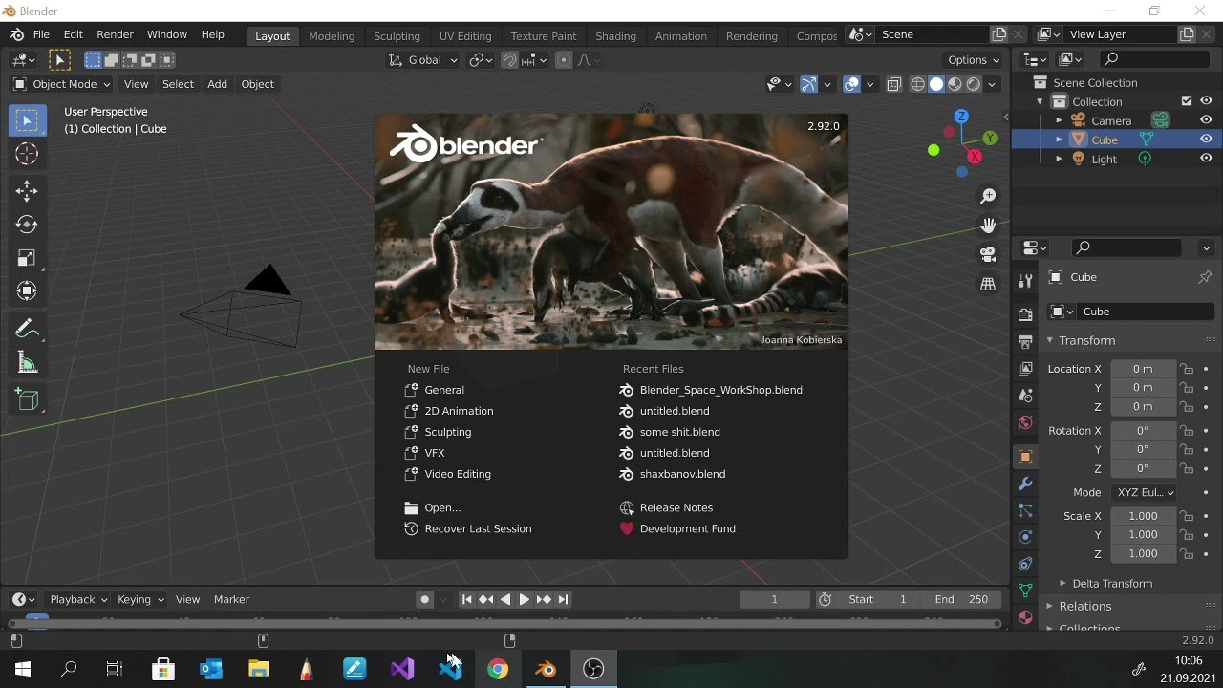Switch to the Shading workspace tab
The image size is (1223, 688).
(615, 36)
